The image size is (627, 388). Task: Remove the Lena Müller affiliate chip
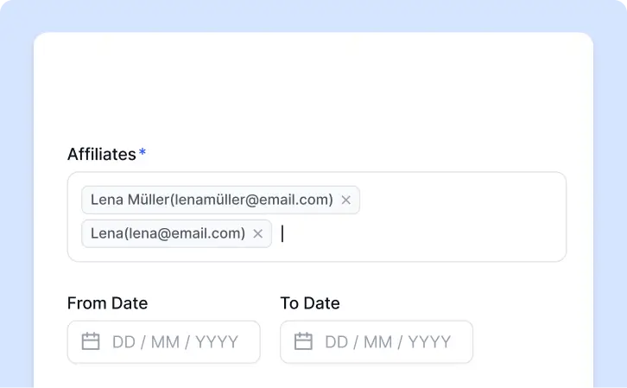pos(346,200)
